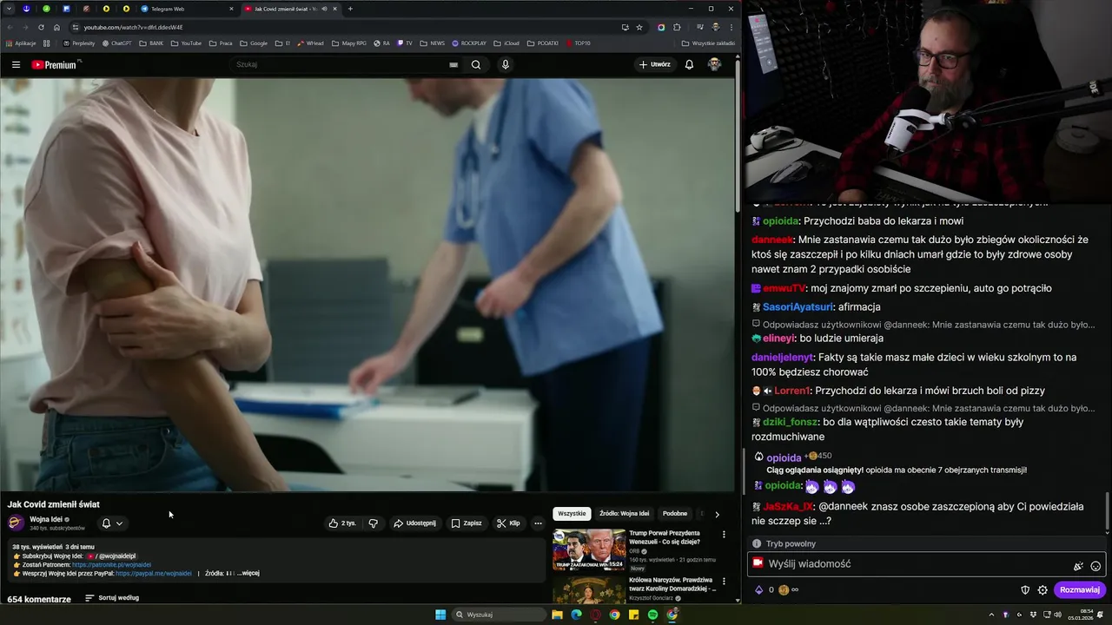
Task: Open channel points coin icon
Action: coord(784,589)
